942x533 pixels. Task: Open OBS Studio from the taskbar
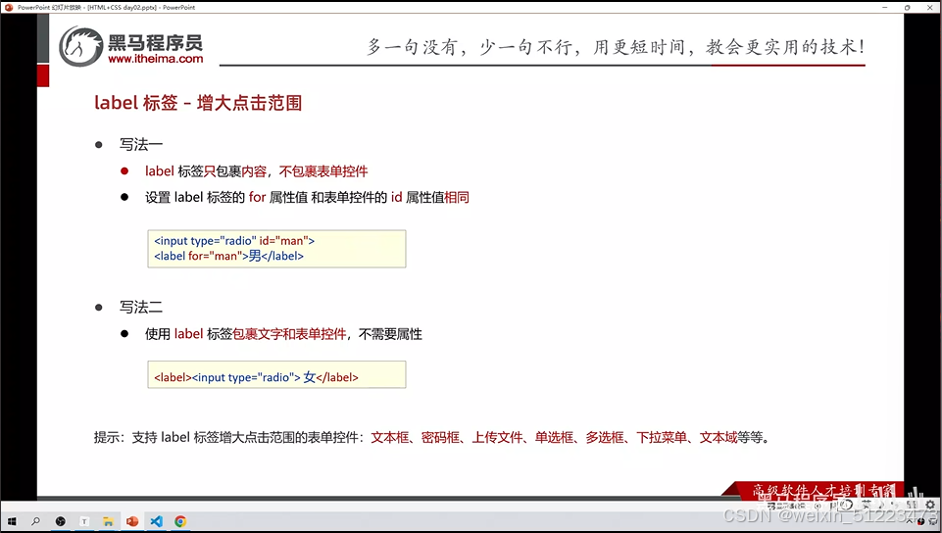click(x=60, y=521)
